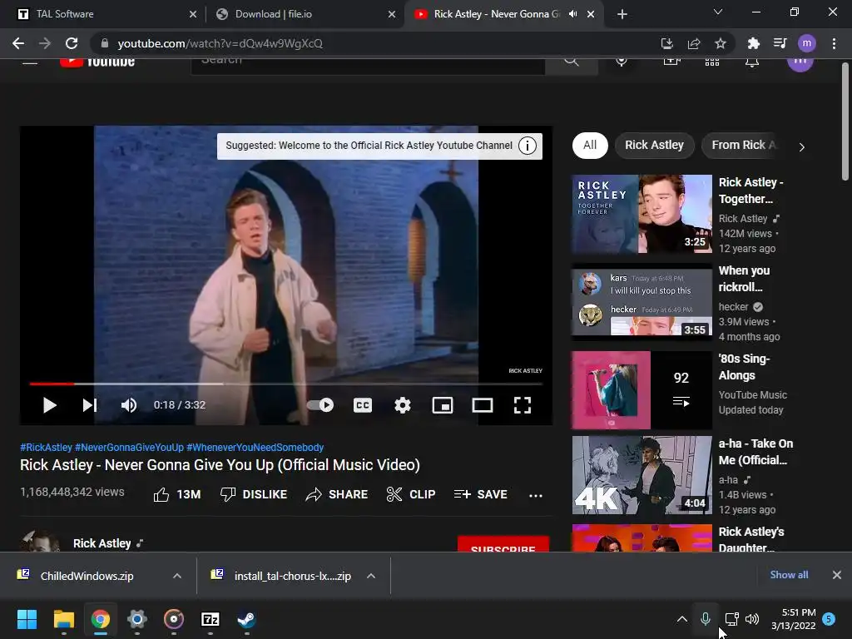Open a-ha Take On Me thumbnail

[641, 475]
